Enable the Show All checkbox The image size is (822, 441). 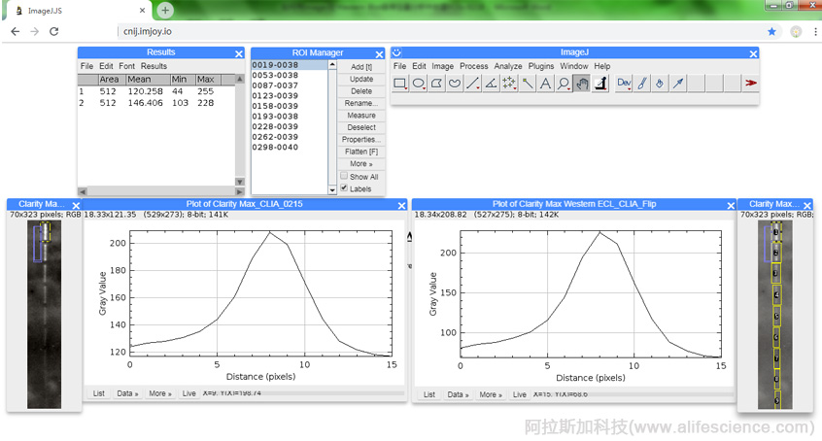tap(344, 177)
